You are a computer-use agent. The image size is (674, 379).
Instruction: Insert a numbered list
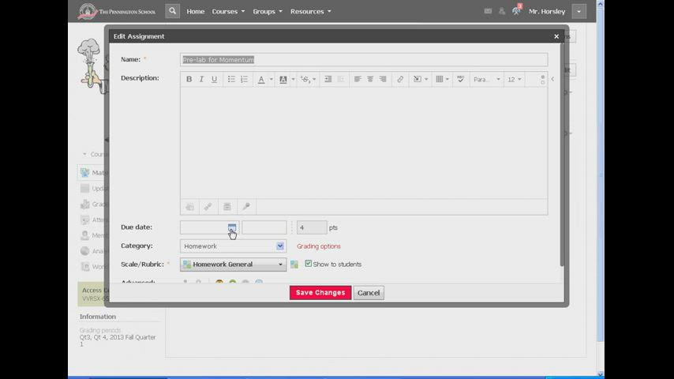(244, 79)
